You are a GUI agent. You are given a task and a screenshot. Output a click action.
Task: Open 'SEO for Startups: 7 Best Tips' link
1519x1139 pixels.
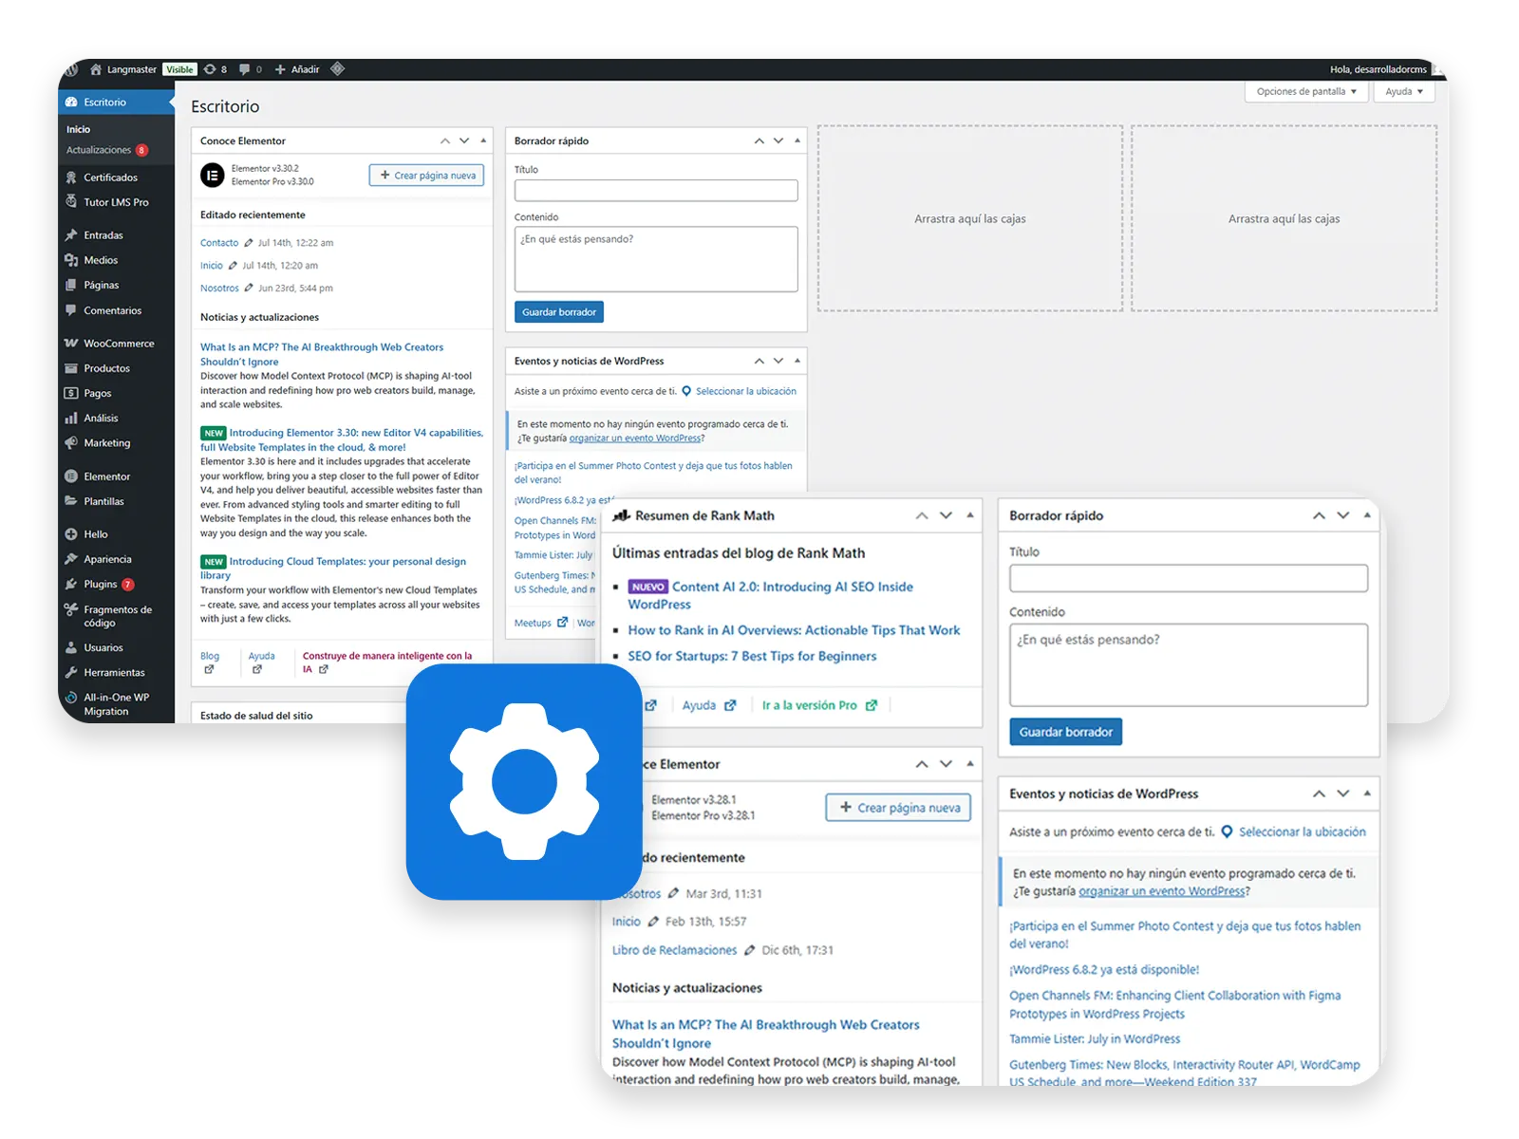(752, 656)
